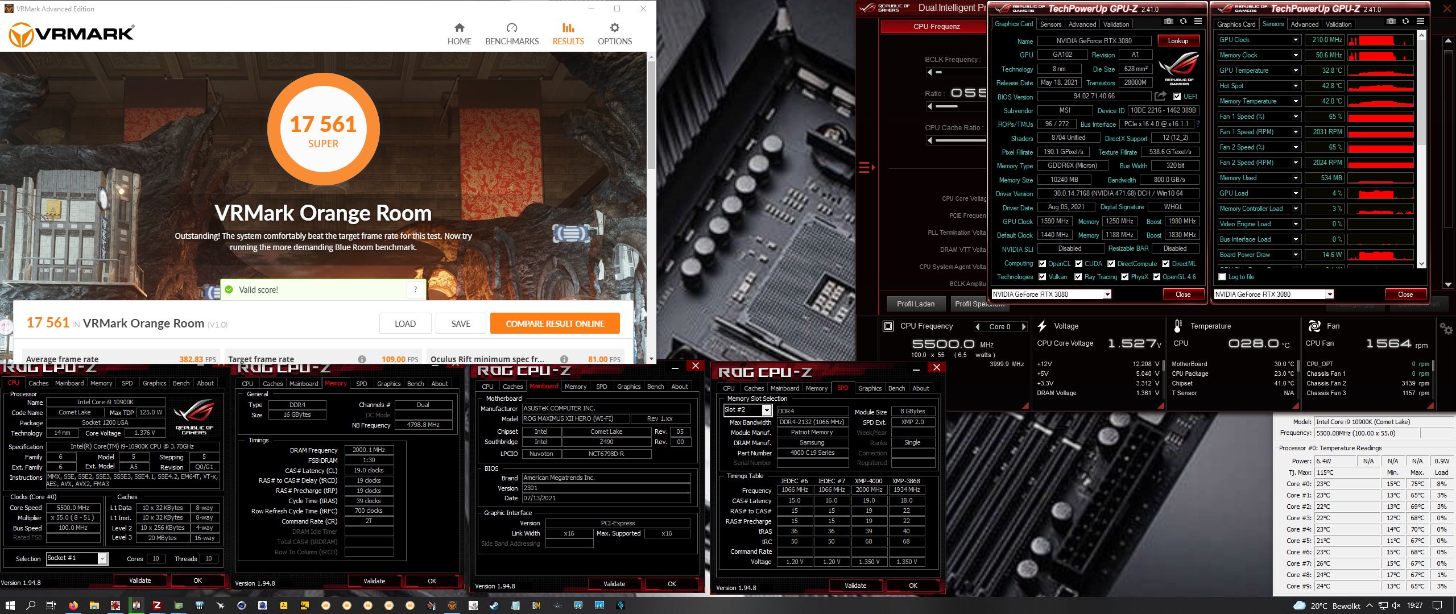Toggle DirectML checkbox
The height and width of the screenshot is (614, 1456).
click(1166, 264)
